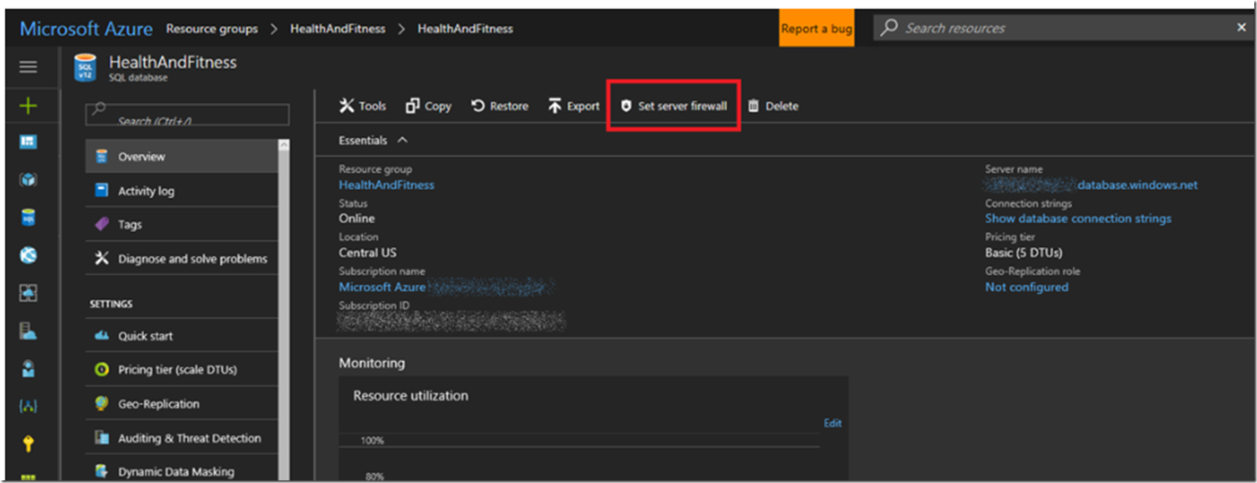Click the Basic (5 DTUs) pricing value

click(x=1023, y=253)
